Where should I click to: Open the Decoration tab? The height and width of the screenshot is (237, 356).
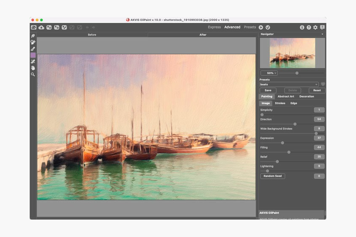pos(307,96)
